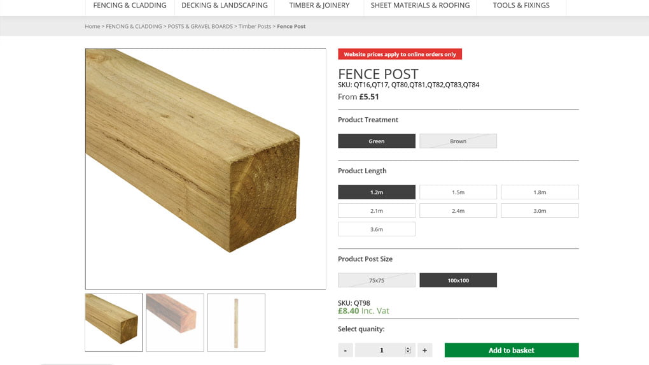
Task: Select the brown fence post thumbnail
Action: click(175, 322)
